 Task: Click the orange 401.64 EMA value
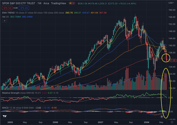point(94,13)
